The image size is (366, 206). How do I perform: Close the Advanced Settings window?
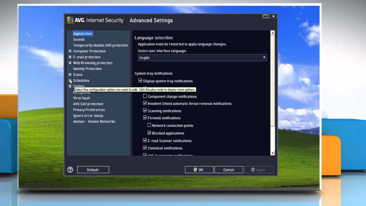[x=273, y=16]
